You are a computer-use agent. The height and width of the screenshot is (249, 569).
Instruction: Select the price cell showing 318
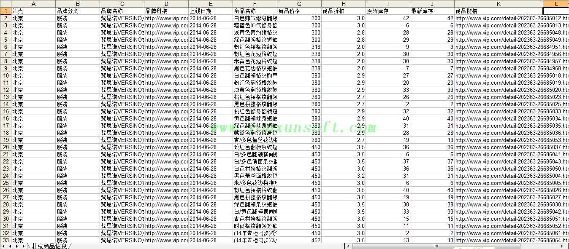point(299,47)
